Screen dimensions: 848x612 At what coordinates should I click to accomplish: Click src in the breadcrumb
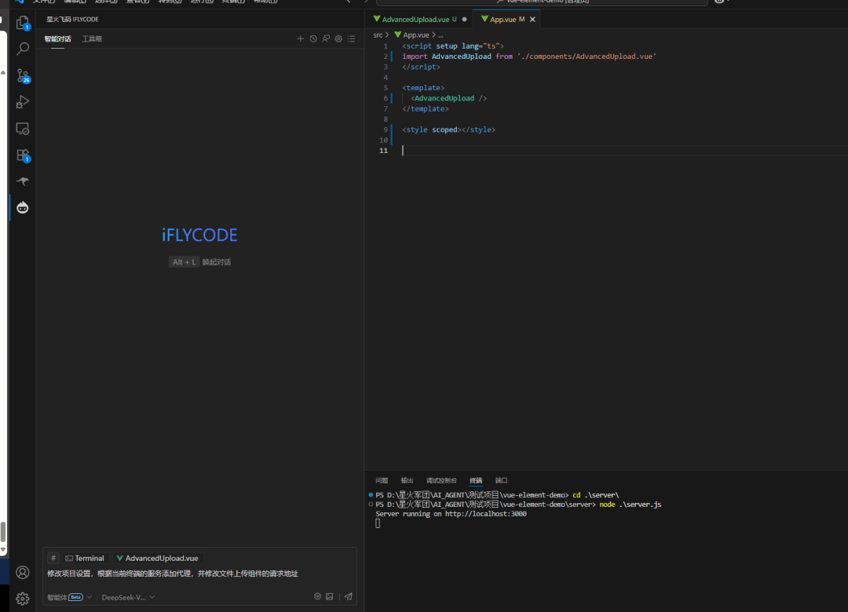378,35
